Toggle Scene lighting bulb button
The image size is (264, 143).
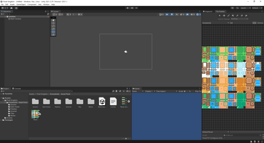172,14
